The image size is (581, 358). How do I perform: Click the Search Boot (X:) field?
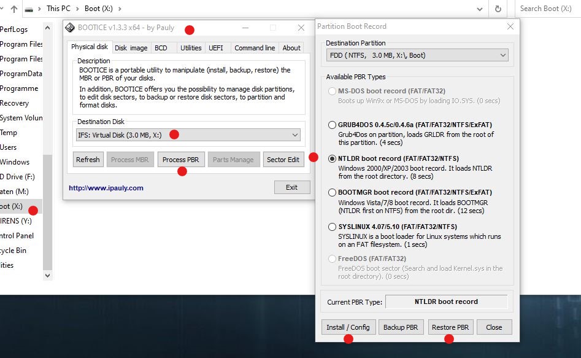[548, 9]
